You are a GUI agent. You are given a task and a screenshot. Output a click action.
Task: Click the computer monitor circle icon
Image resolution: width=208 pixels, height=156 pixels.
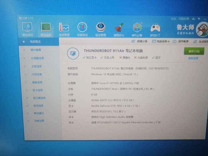tap(73, 54)
